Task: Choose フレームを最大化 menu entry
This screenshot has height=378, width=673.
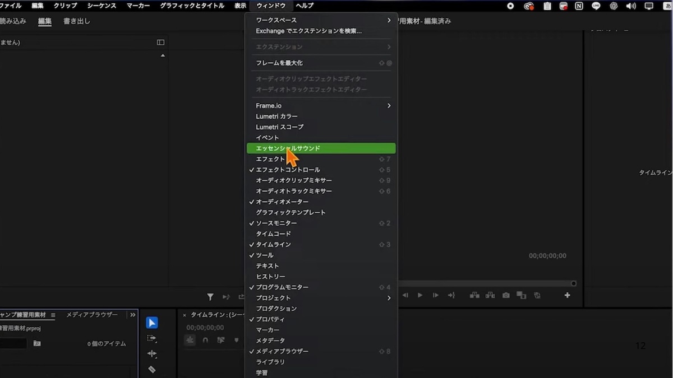Action: click(x=321, y=63)
